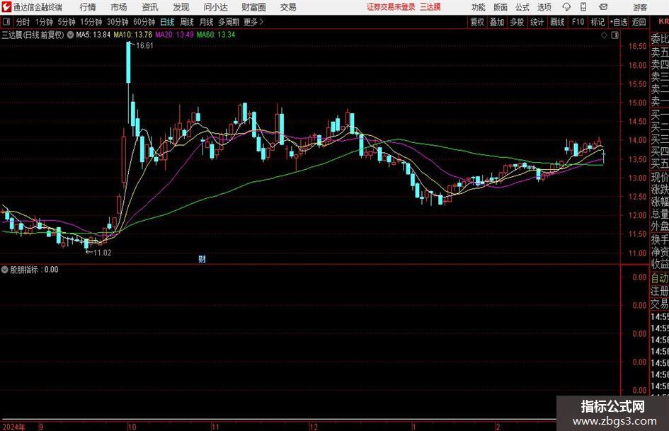Click the 标记 mark toolbar button
The image size is (669, 431).
click(x=597, y=22)
